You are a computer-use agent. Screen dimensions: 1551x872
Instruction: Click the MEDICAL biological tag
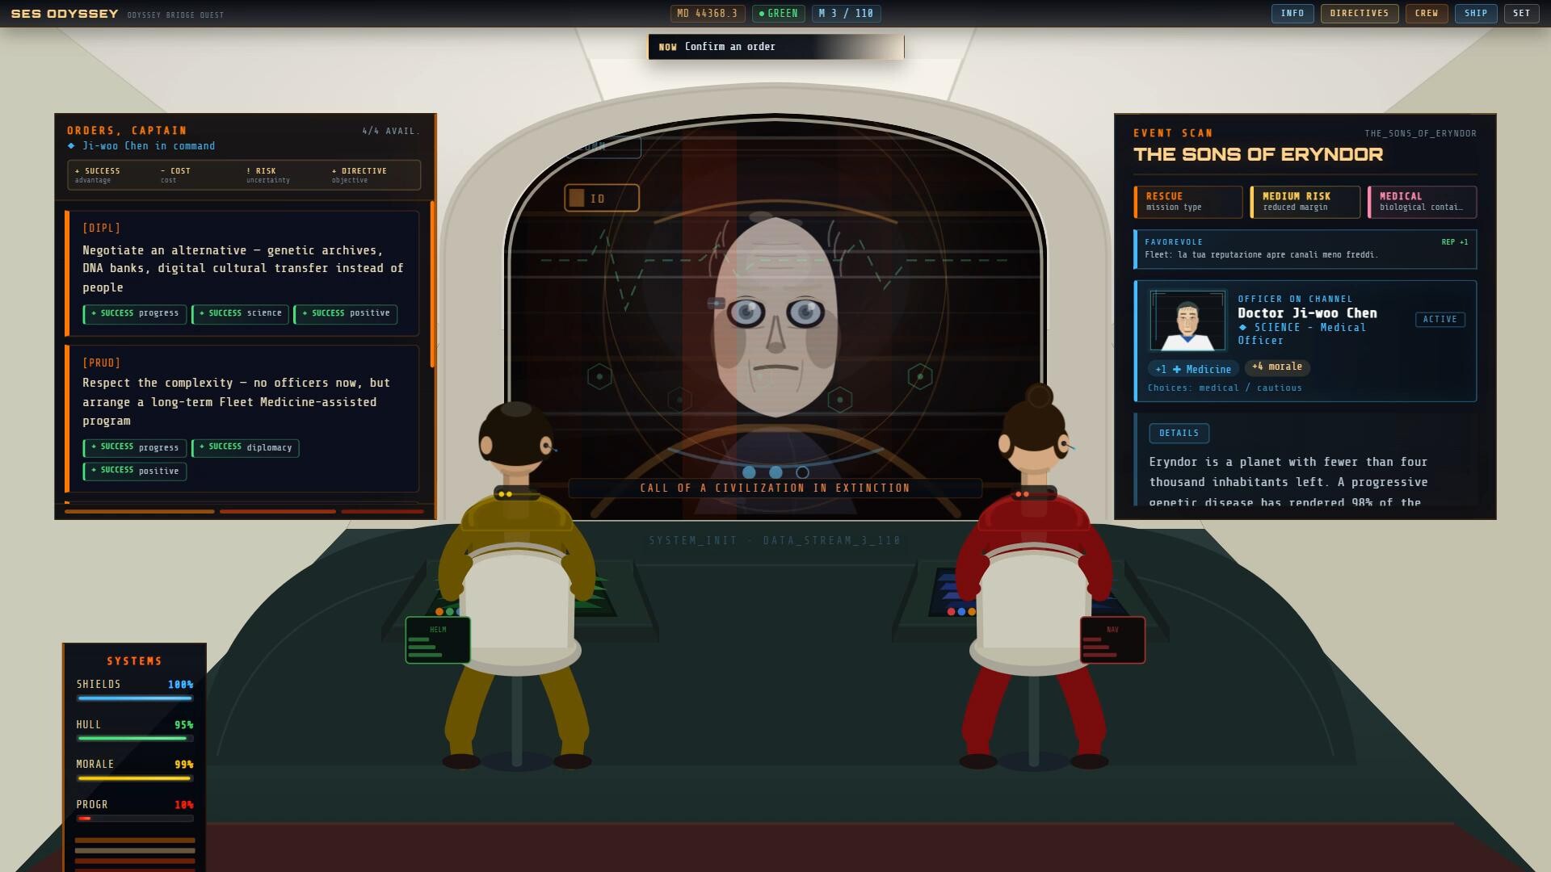(1423, 202)
